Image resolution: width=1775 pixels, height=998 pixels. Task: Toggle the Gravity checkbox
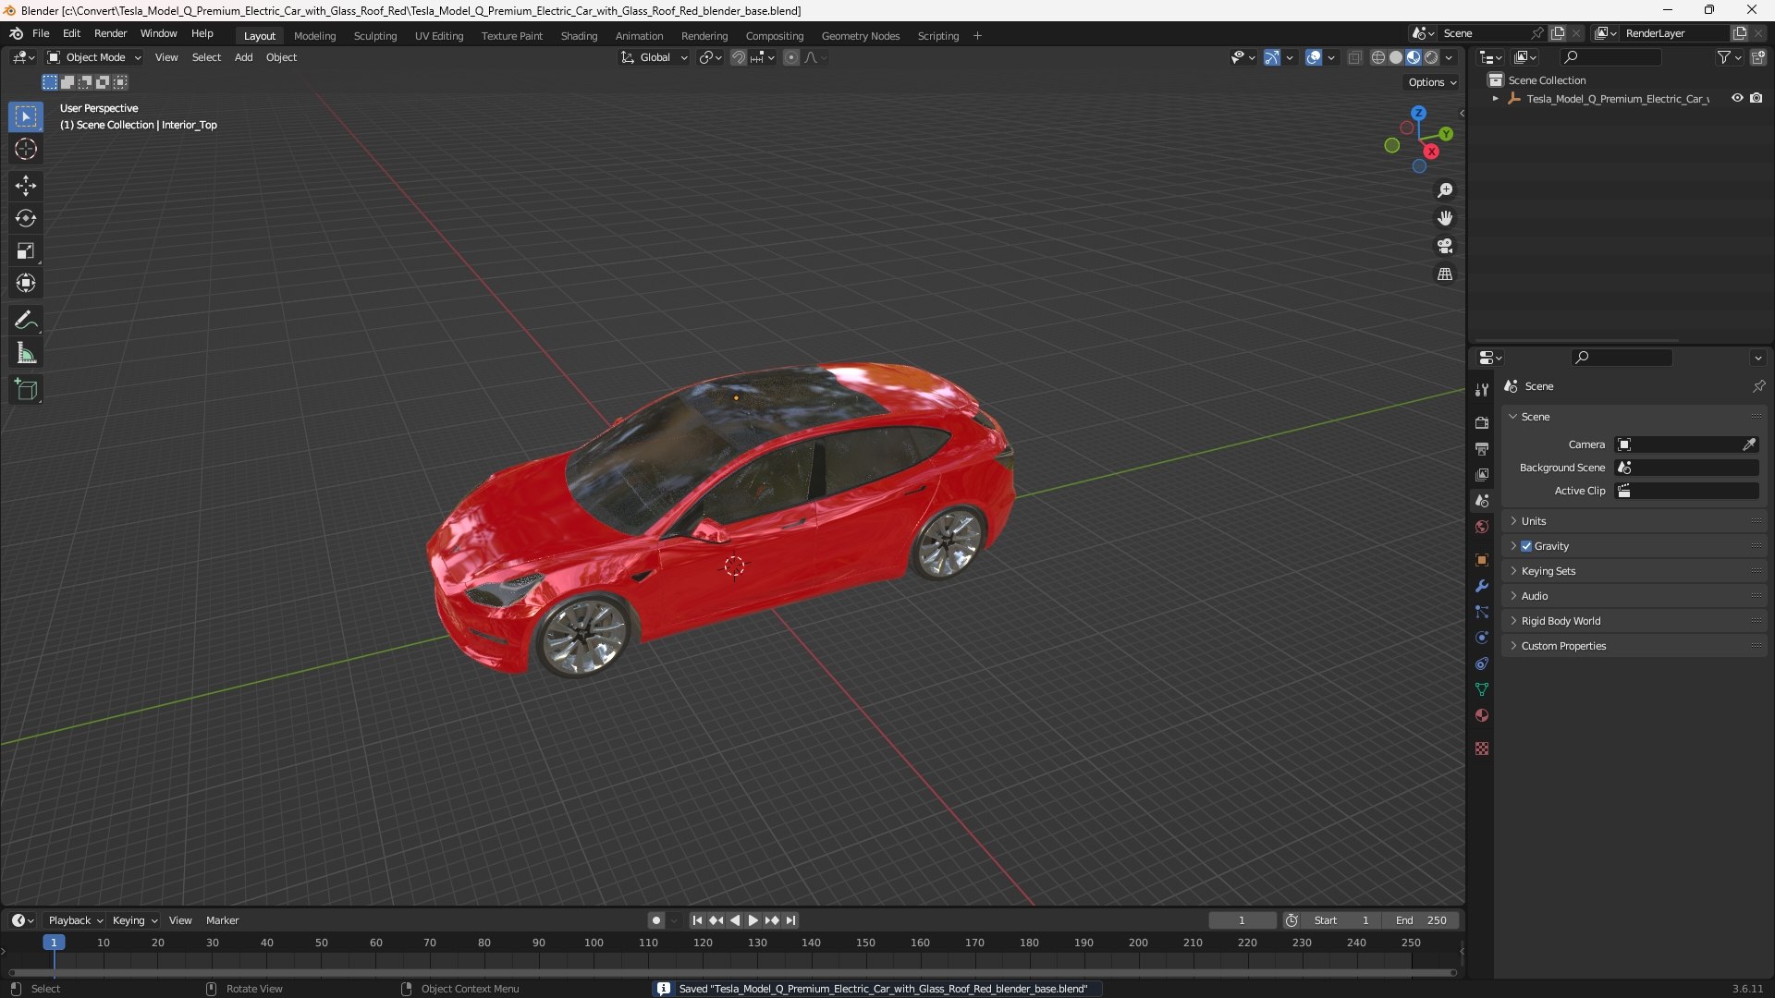click(x=1526, y=546)
